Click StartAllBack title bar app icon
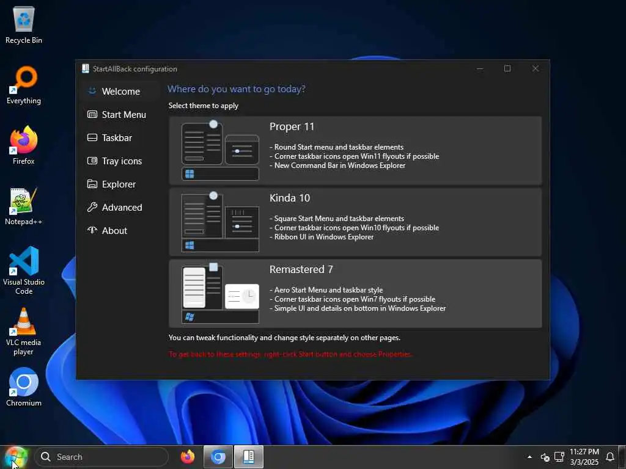The image size is (626, 469). (x=86, y=68)
